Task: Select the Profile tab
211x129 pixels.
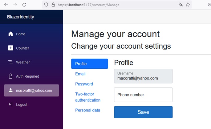Action: pos(89,64)
